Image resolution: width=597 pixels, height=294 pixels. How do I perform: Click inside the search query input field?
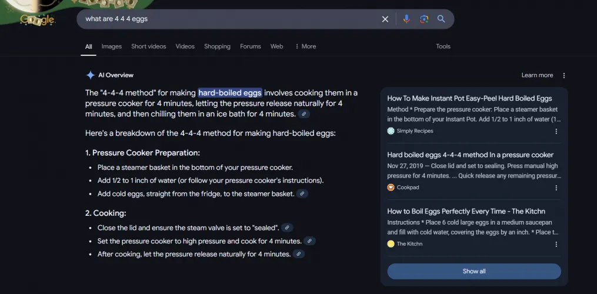click(229, 19)
